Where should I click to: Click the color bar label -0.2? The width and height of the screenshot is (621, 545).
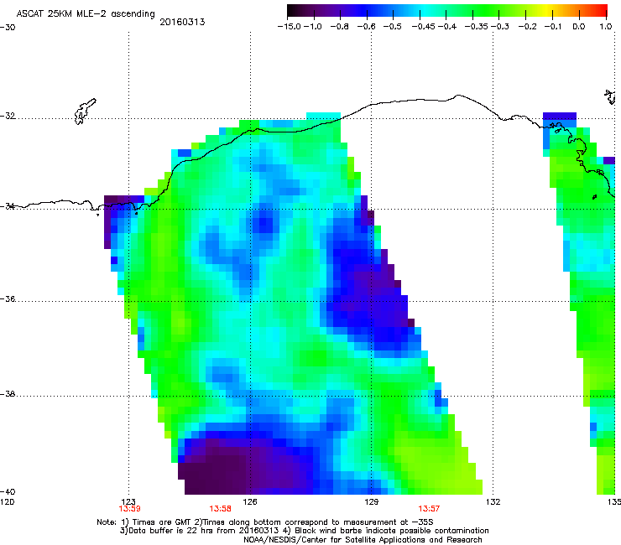(528, 27)
